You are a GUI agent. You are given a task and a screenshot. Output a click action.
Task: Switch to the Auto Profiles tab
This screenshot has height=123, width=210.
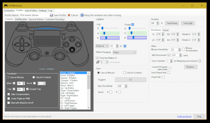[31, 11]
